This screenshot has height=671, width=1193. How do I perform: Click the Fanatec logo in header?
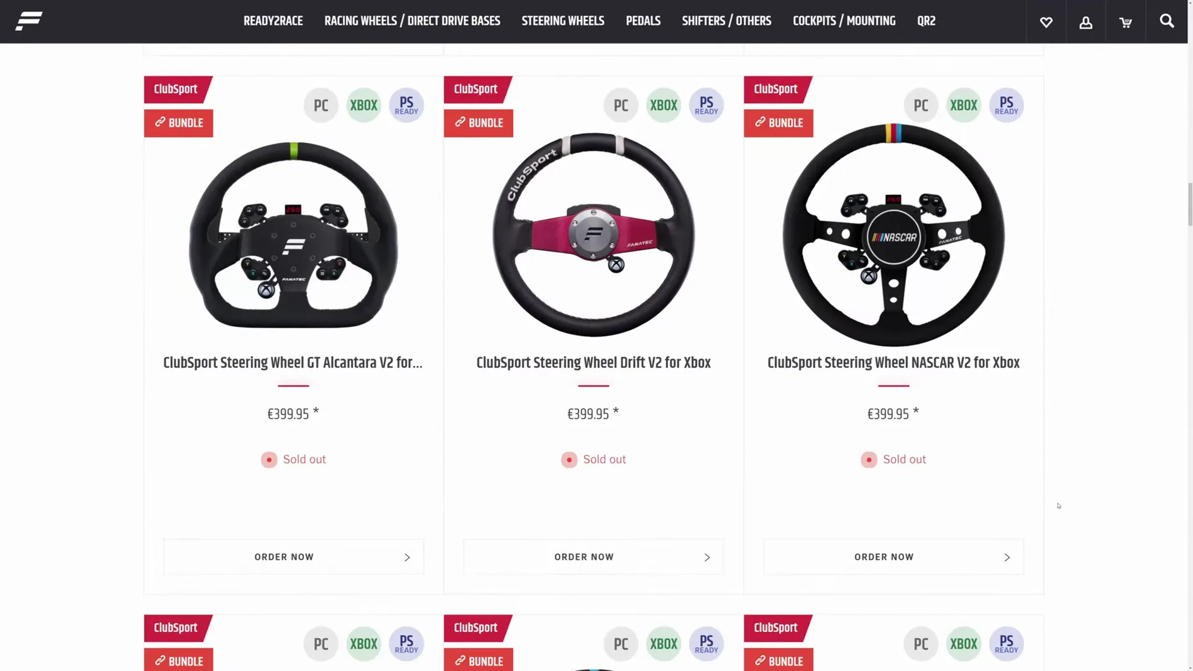click(29, 21)
